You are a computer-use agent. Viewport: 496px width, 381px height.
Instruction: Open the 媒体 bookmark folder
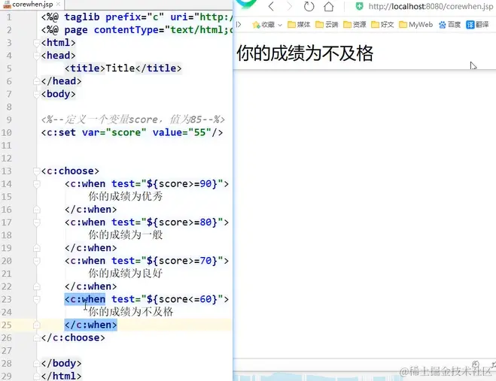click(299, 25)
